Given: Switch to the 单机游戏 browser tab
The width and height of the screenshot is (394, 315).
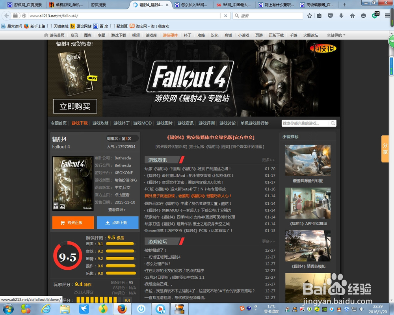Looking at the screenshot, I should click(66, 5).
